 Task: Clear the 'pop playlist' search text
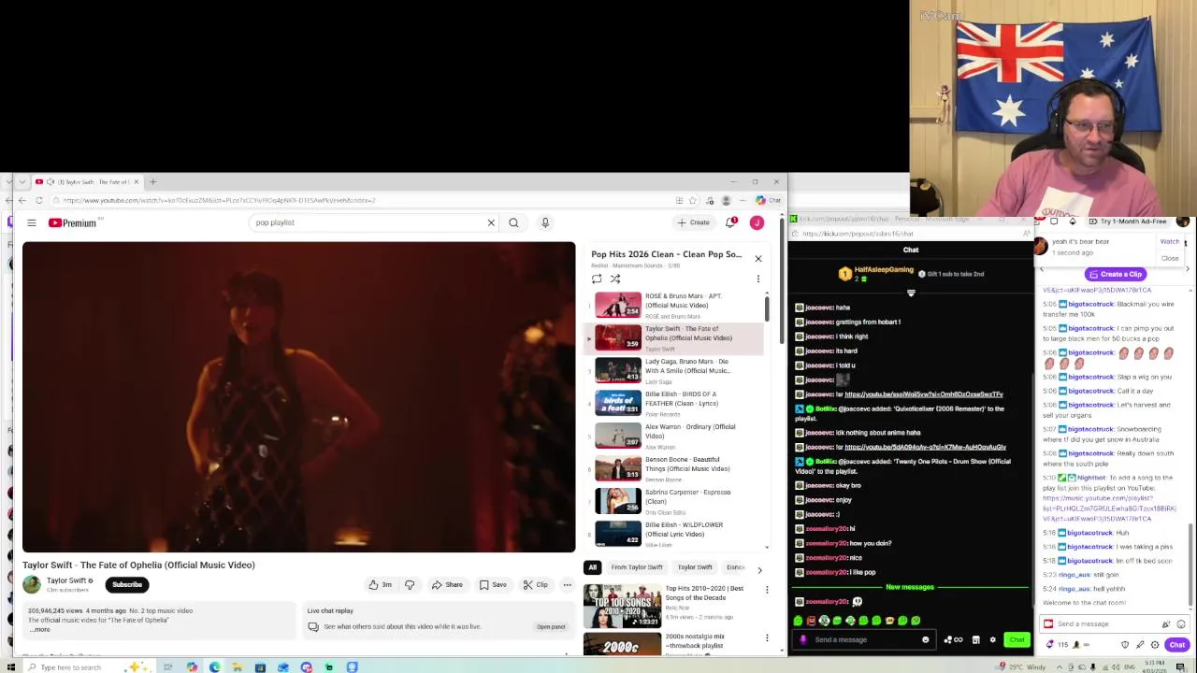coord(491,222)
